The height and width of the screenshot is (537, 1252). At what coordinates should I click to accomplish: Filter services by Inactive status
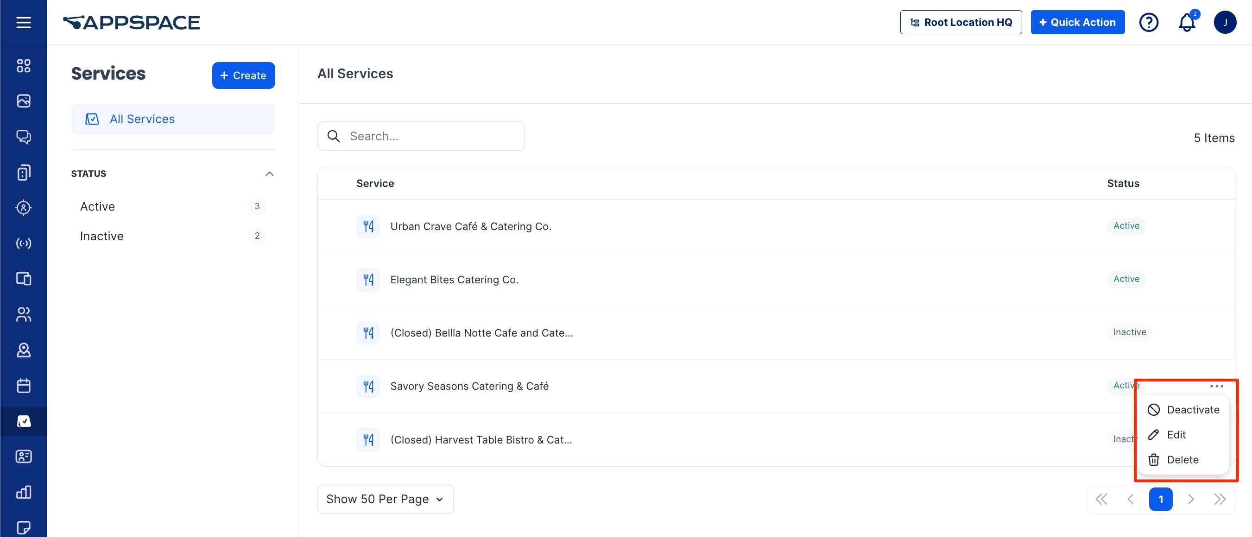[x=101, y=236]
